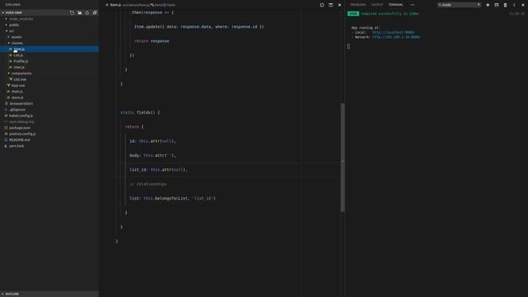Click the open changes icon in editor toolbar
Viewport: 528px width, 297px height.
(322, 5)
